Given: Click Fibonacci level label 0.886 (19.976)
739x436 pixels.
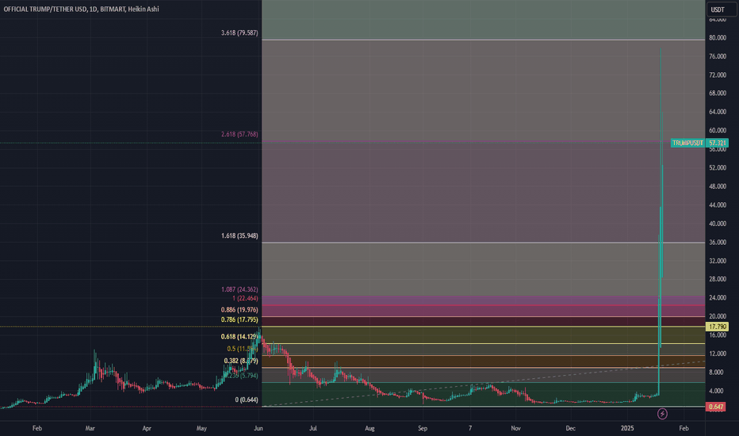Looking at the screenshot, I should click(x=239, y=310).
